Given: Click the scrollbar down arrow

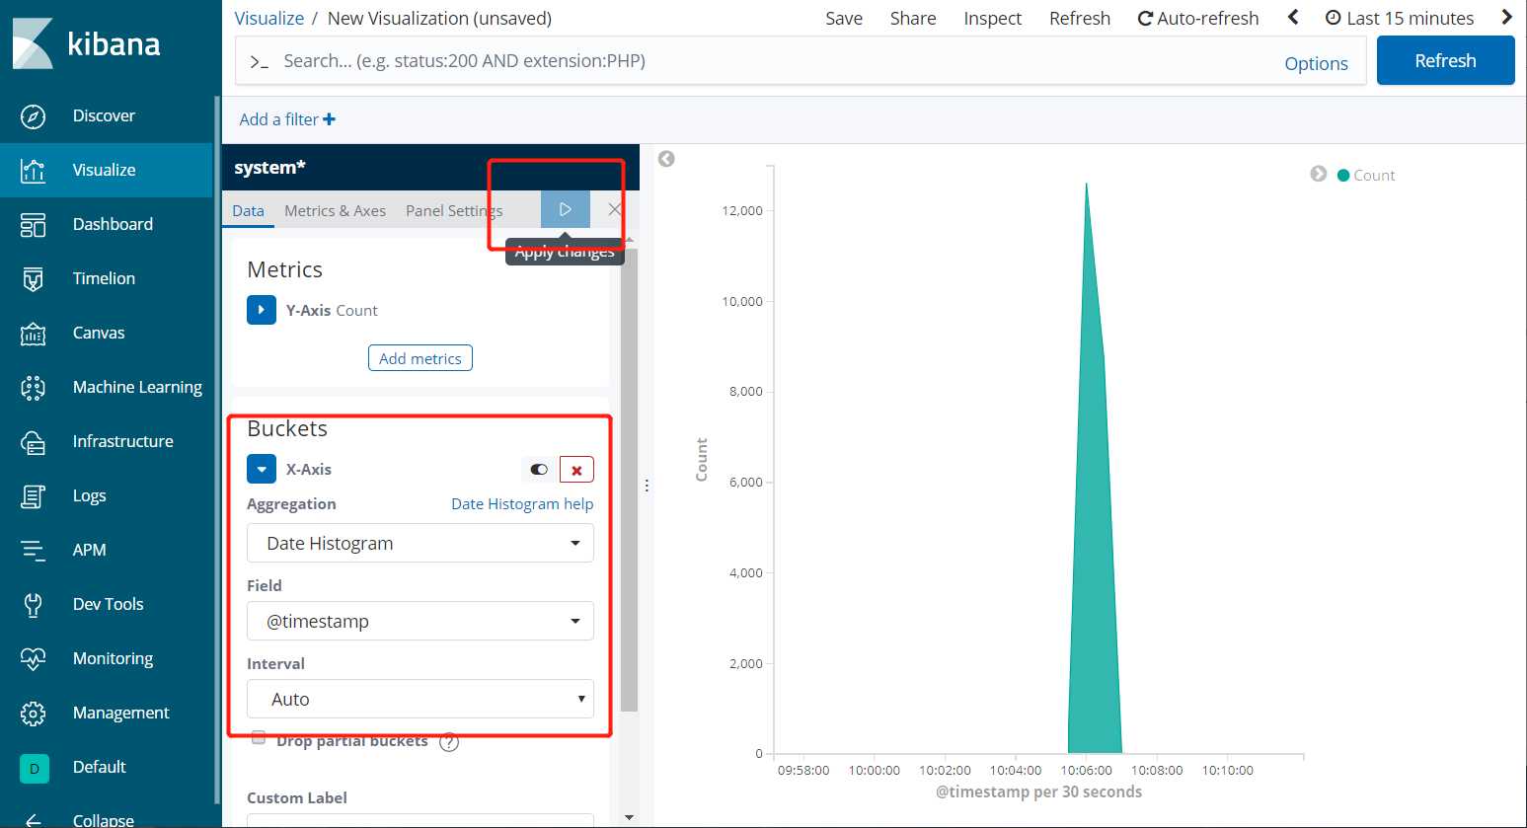Looking at the screenshot, I should (629, 818).
